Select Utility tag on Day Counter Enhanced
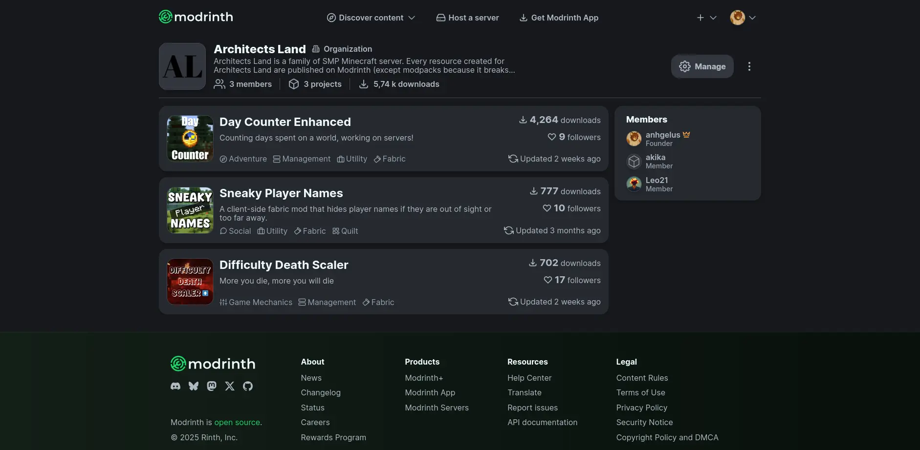920x450 pixels. click(352, 159)
